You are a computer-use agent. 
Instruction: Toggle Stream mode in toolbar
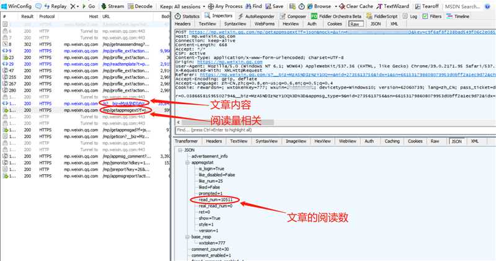point(113,6)
